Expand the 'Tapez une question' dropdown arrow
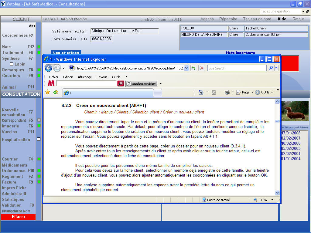This screenshot has height=233, width=311. 303,12
